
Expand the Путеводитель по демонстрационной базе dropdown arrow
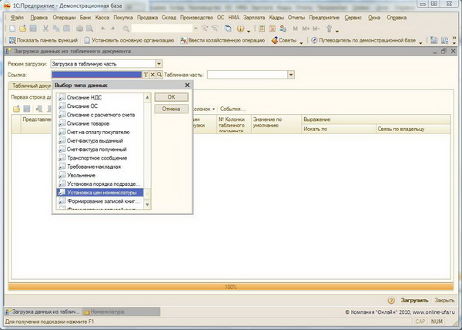420,42
